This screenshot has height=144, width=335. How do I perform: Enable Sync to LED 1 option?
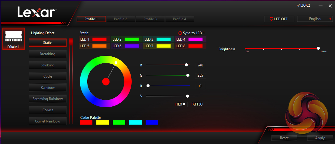[192, 33]
